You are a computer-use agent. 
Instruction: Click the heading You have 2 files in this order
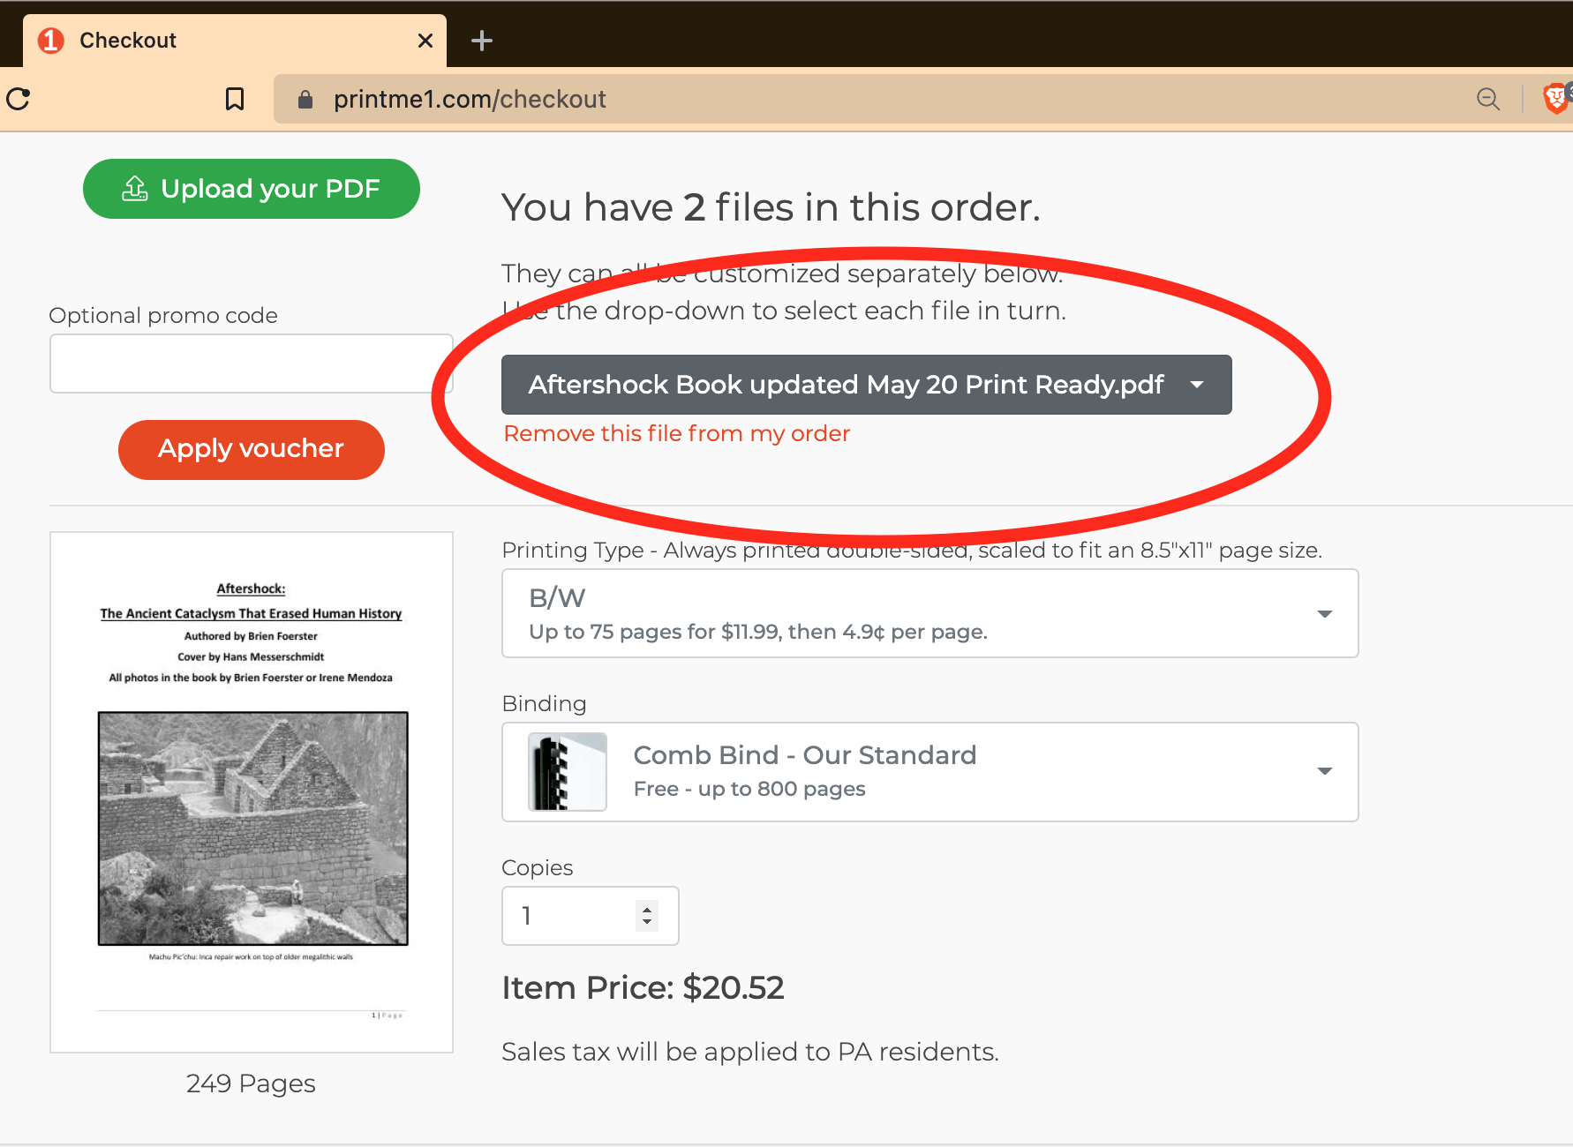pos(771,208)
